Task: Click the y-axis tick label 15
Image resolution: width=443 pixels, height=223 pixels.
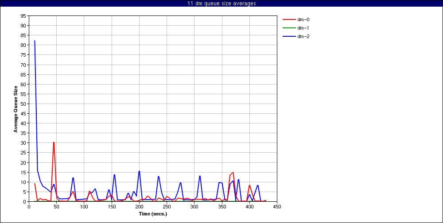Action: 24,172
